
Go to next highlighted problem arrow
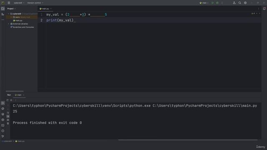click(x=259, y=13)
